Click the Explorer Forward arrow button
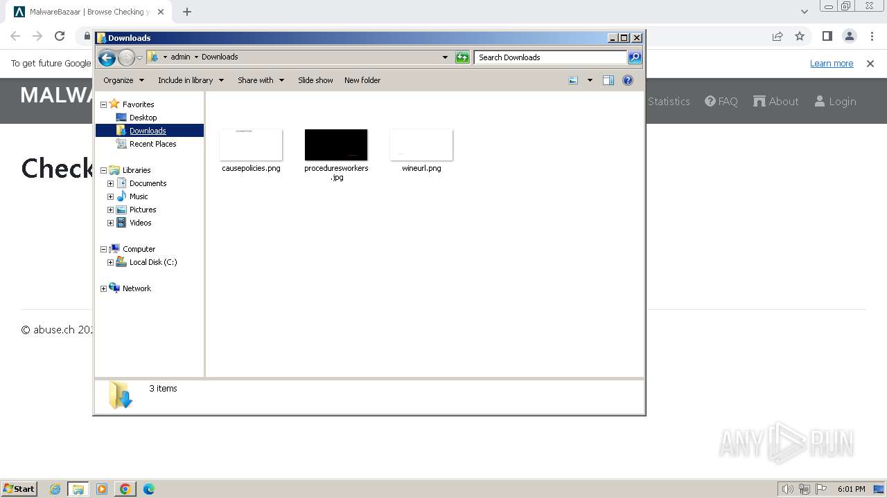 [x=126, y=57]
